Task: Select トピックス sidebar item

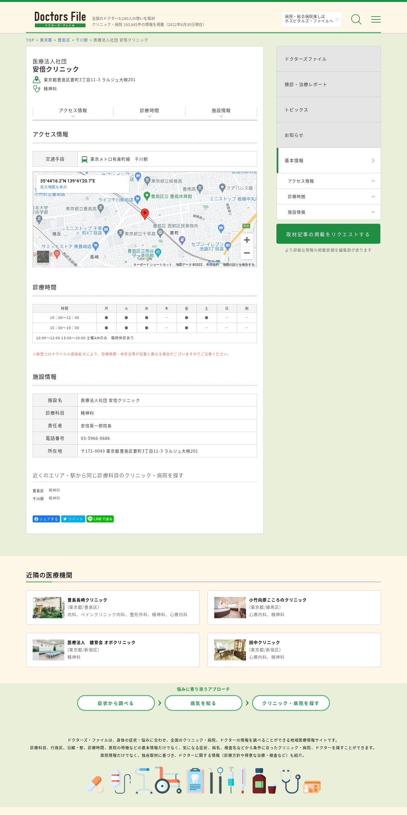Action: tap(329, 110)
